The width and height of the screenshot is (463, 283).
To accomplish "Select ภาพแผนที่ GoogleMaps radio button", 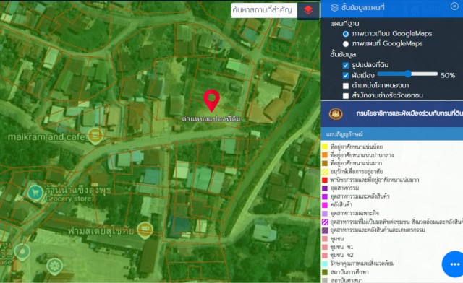I will pyautogui.click(x=346, y=44).
